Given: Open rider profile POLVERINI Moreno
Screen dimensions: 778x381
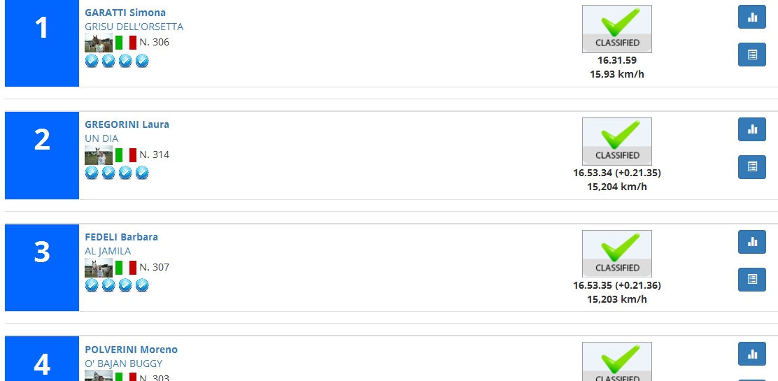Looking at the screenshot, I should [x=131, y=350].
